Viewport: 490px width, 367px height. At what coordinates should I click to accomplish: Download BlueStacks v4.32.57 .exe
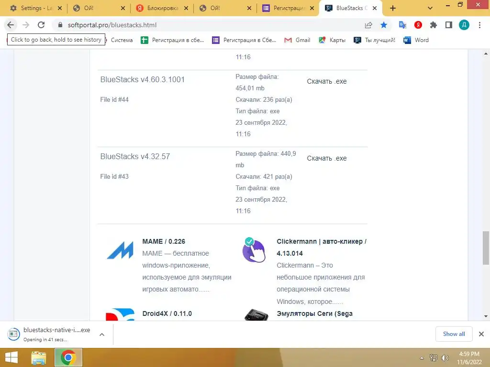pos(326,158)
